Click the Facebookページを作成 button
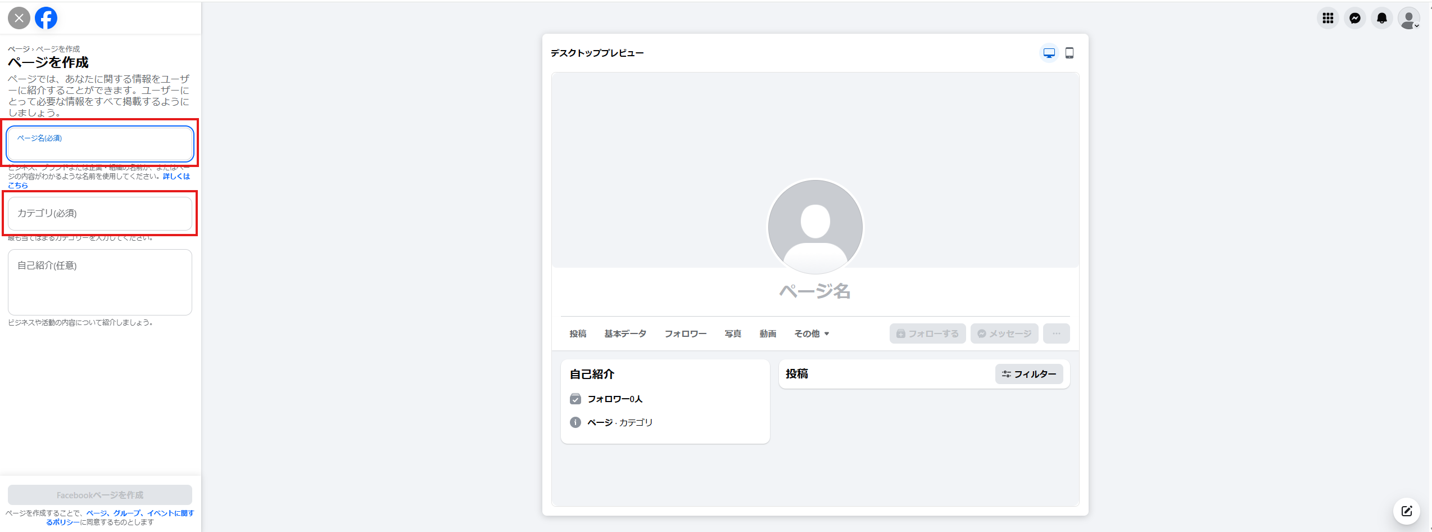1432x532 pixels. pos(99,495)
